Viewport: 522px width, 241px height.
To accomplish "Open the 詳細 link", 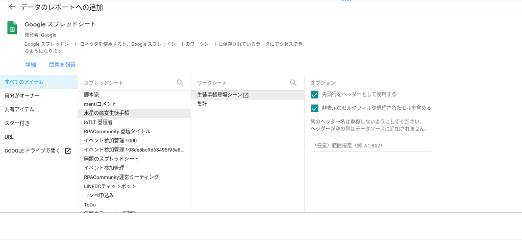I will [x=31, y=65].
